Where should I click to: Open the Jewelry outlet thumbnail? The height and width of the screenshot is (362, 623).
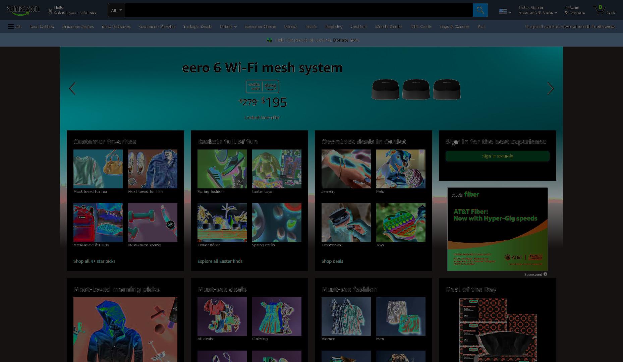tap(346, 169)
